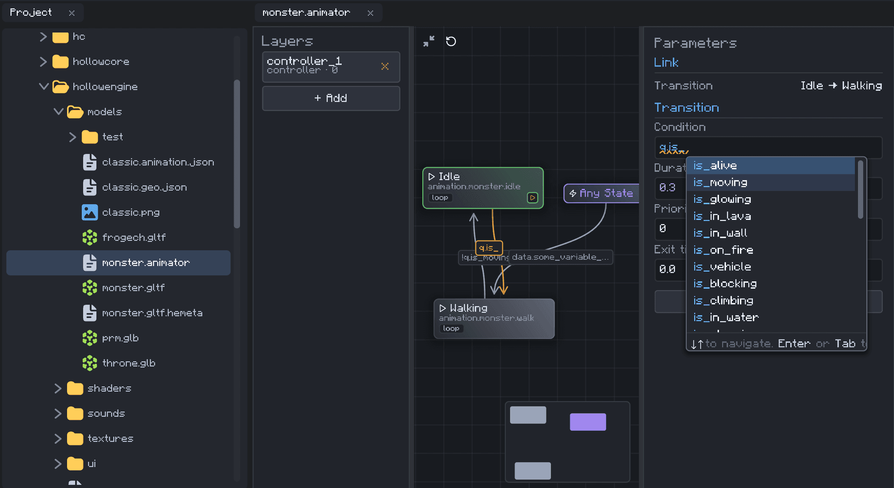This screenshot has width=894, height=488.
Task: Choose is_on_fire suggestion
Action: 771,250
